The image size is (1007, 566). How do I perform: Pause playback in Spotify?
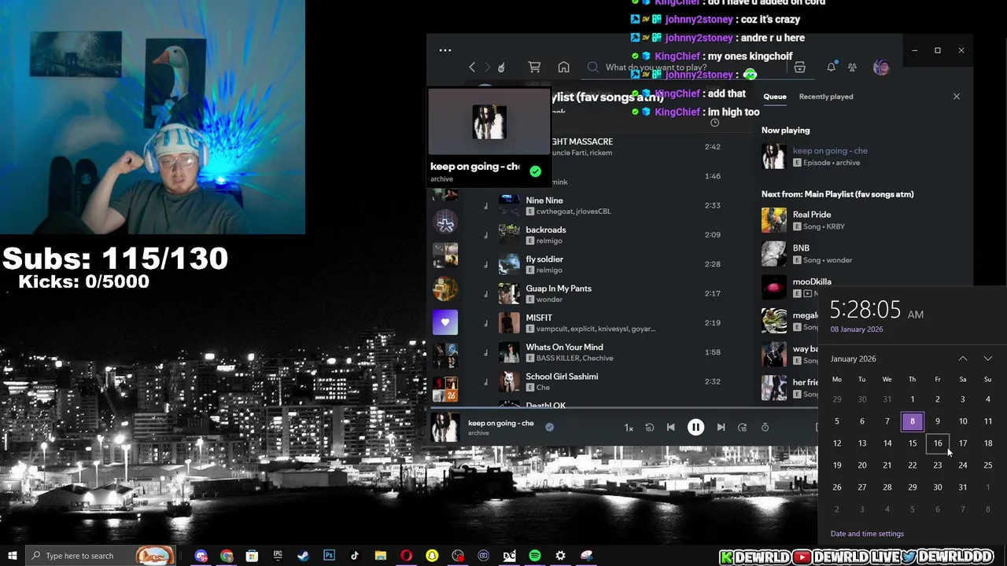pos(695,427)
